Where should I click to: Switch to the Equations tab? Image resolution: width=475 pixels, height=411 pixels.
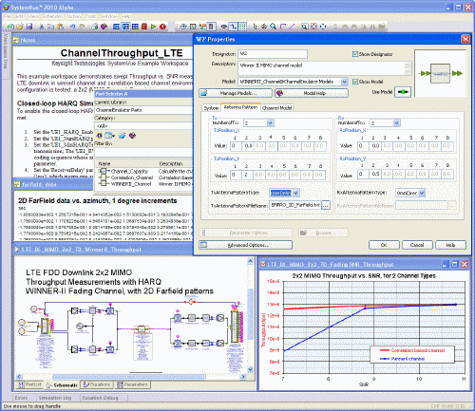point(97,384)
